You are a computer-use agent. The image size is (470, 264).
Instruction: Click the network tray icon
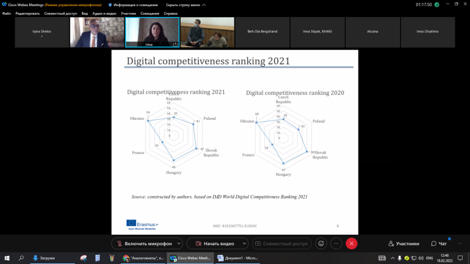414,258
